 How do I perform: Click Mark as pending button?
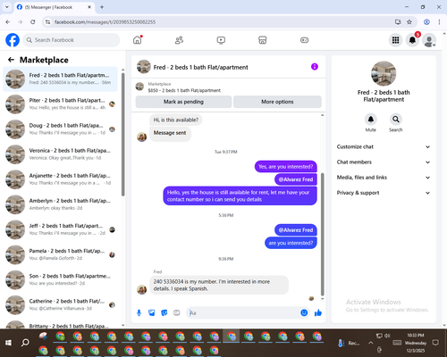tap(183, 102)
